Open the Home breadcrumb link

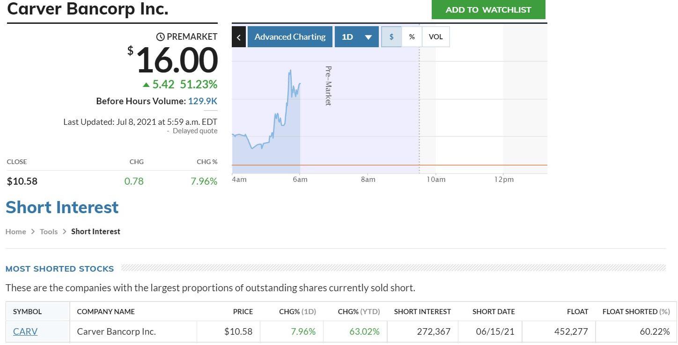pyautogui.click(x=15, y=231)
